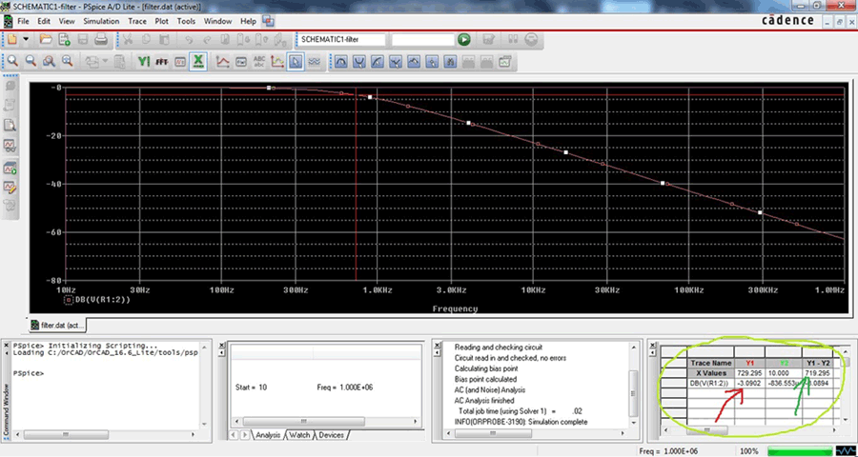Viewport: 858px width, 457px height.
Task: Switch to the Analysis tab
Action: click(268, 435)
